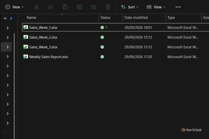Click the date 29/09/2026 18:01
The image size is (209, 139).
click(x=138, y=27)
